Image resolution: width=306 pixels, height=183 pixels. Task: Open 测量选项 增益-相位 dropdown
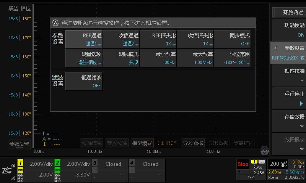(84, 58)
